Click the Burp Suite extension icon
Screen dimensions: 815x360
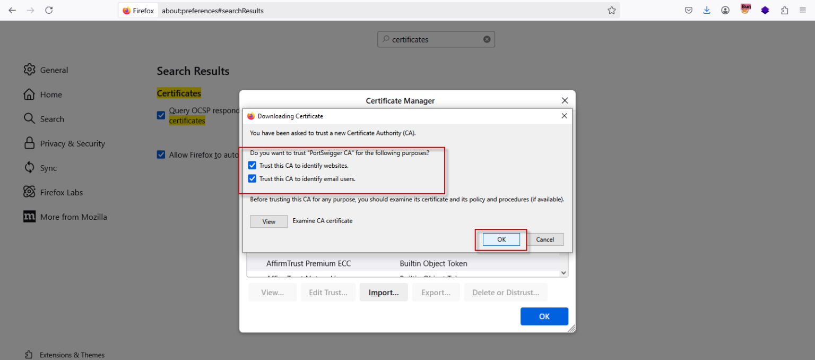coord(745,10)
